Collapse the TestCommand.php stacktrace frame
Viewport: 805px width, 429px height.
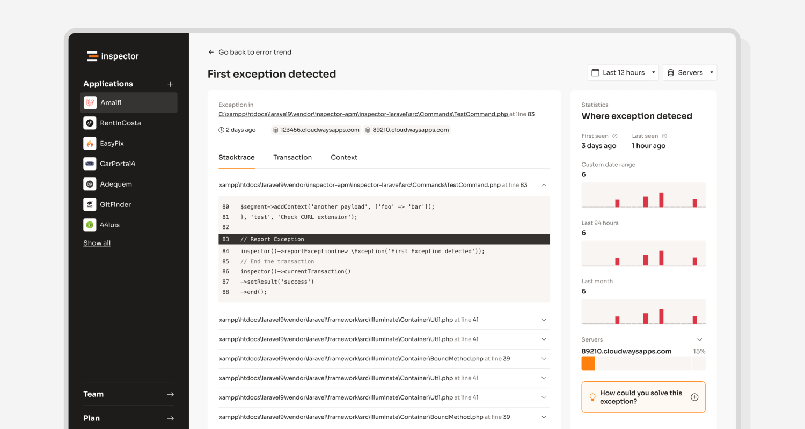[x=544, y=184]
